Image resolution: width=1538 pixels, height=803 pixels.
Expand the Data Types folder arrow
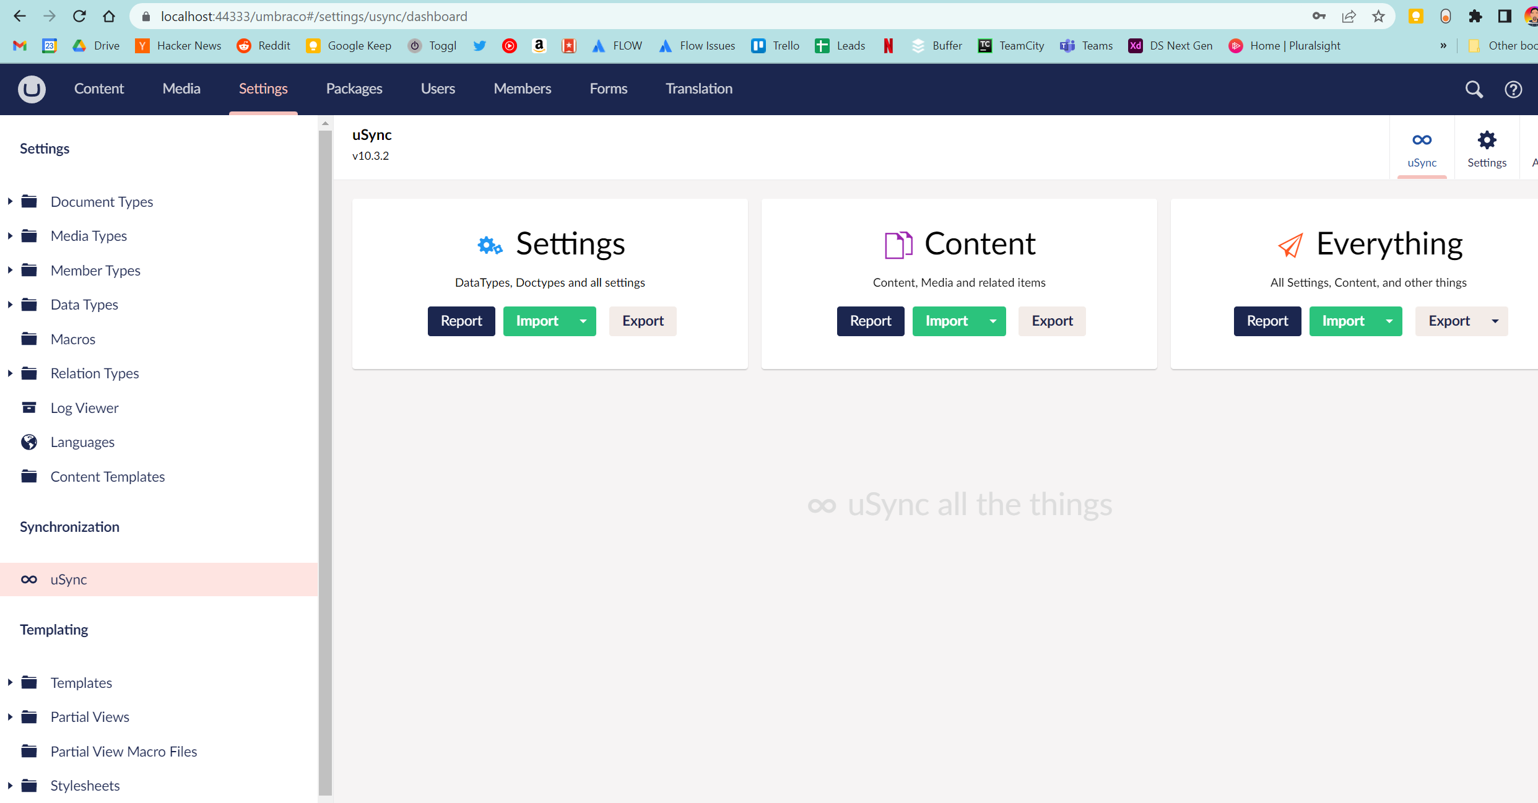tap(10, 305)
